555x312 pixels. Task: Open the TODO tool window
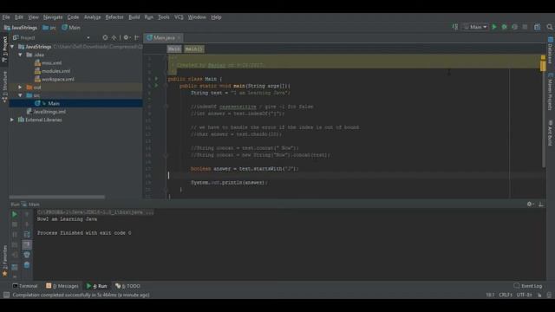point(127,286)
